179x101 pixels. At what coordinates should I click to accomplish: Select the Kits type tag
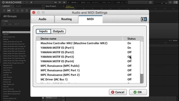click(4, 24)
